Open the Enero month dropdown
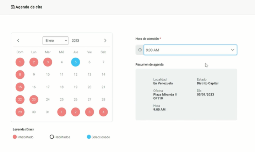The height and width of the screenshot is (152, 255). point(55,41)
